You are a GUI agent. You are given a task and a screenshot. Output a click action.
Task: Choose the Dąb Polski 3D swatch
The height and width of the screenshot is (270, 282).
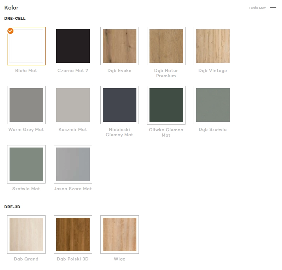pos(73,234)
